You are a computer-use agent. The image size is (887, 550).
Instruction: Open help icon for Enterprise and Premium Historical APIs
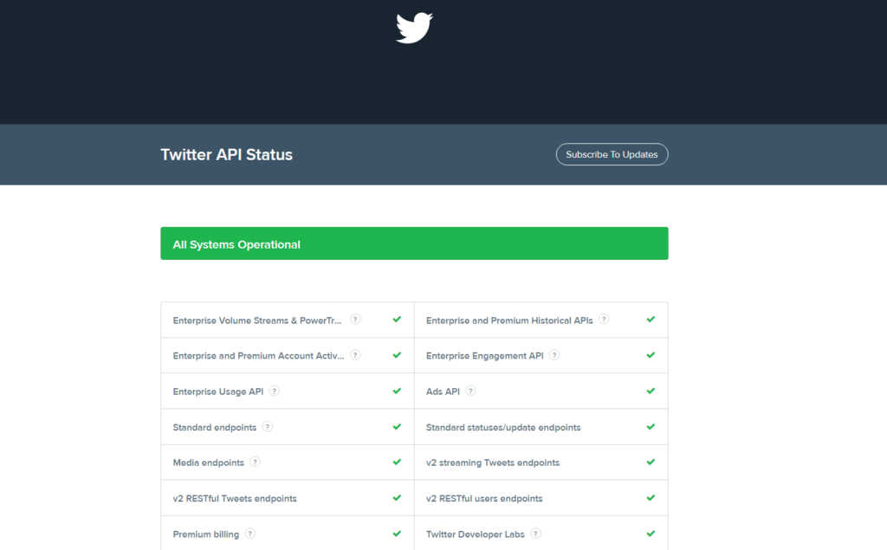tap(604, 319)
